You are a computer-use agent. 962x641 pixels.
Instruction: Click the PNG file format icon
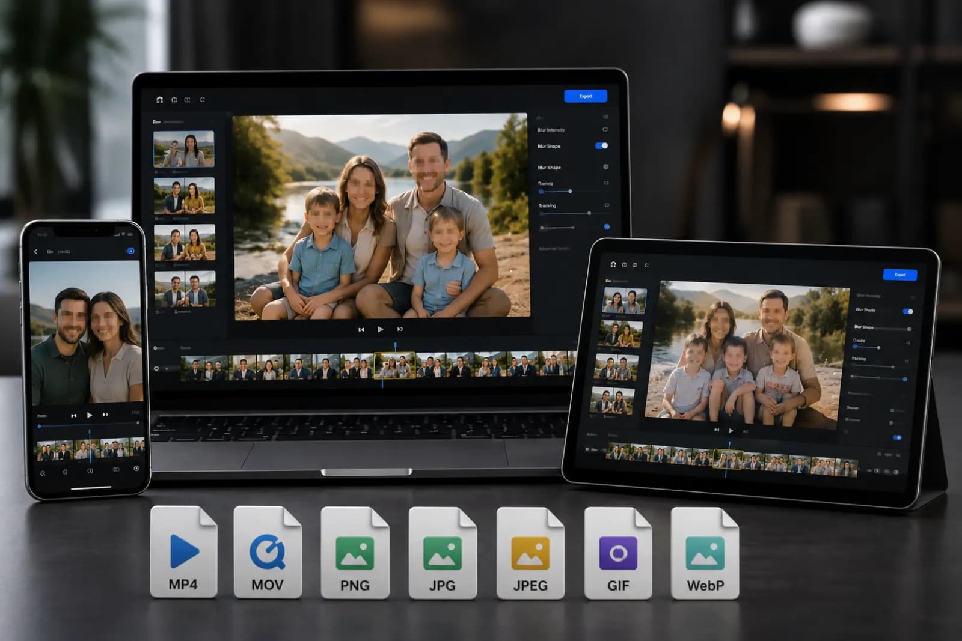tap(355, 553)
